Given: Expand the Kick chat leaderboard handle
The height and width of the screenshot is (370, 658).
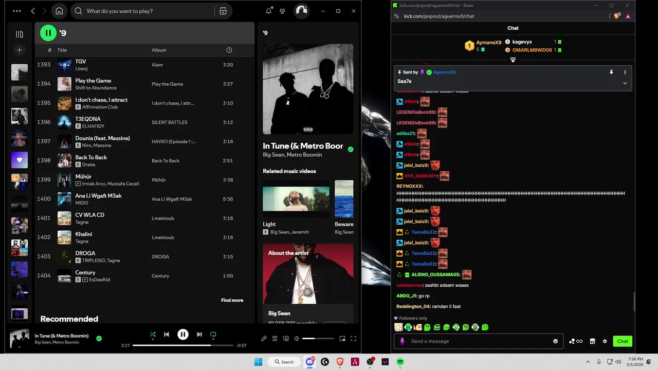Looking at the screenshot, I should coord(513,60).
